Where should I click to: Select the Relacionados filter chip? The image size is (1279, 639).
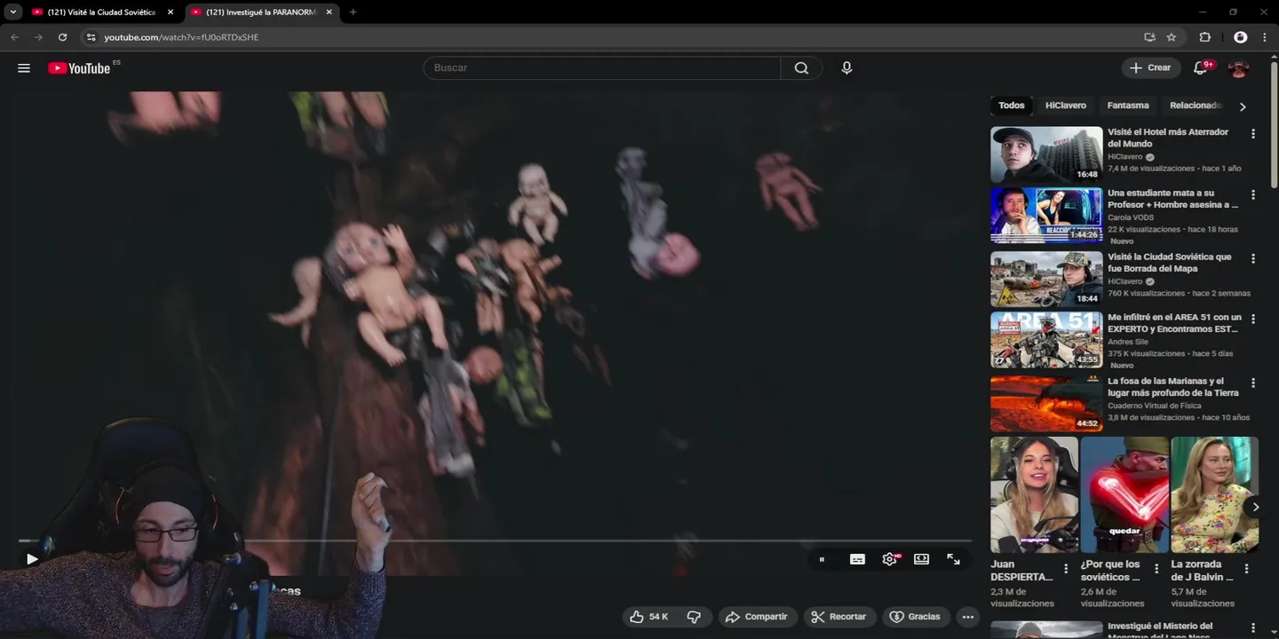point(1196,106)
